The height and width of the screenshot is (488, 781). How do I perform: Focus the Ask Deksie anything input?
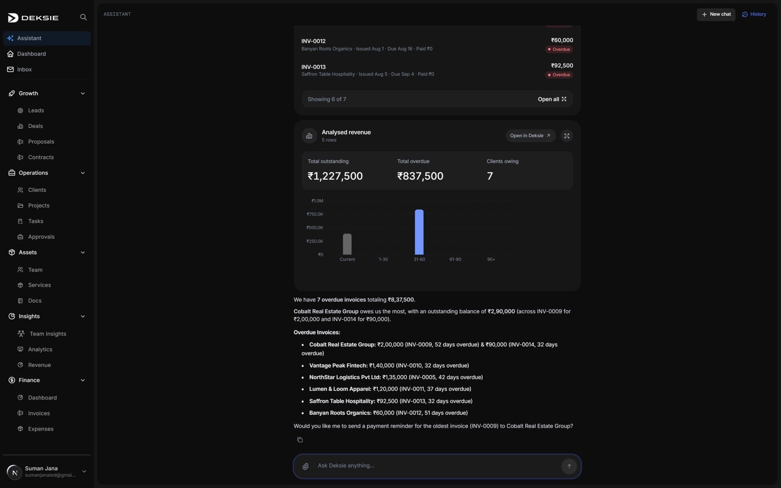(x=437, y=466)
